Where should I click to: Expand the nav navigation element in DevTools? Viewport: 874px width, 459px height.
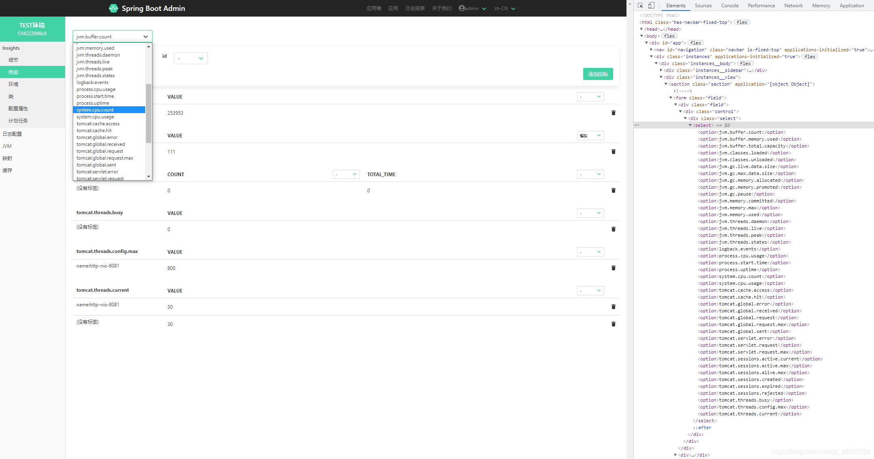pyautogui.click(x=651, y=50)
